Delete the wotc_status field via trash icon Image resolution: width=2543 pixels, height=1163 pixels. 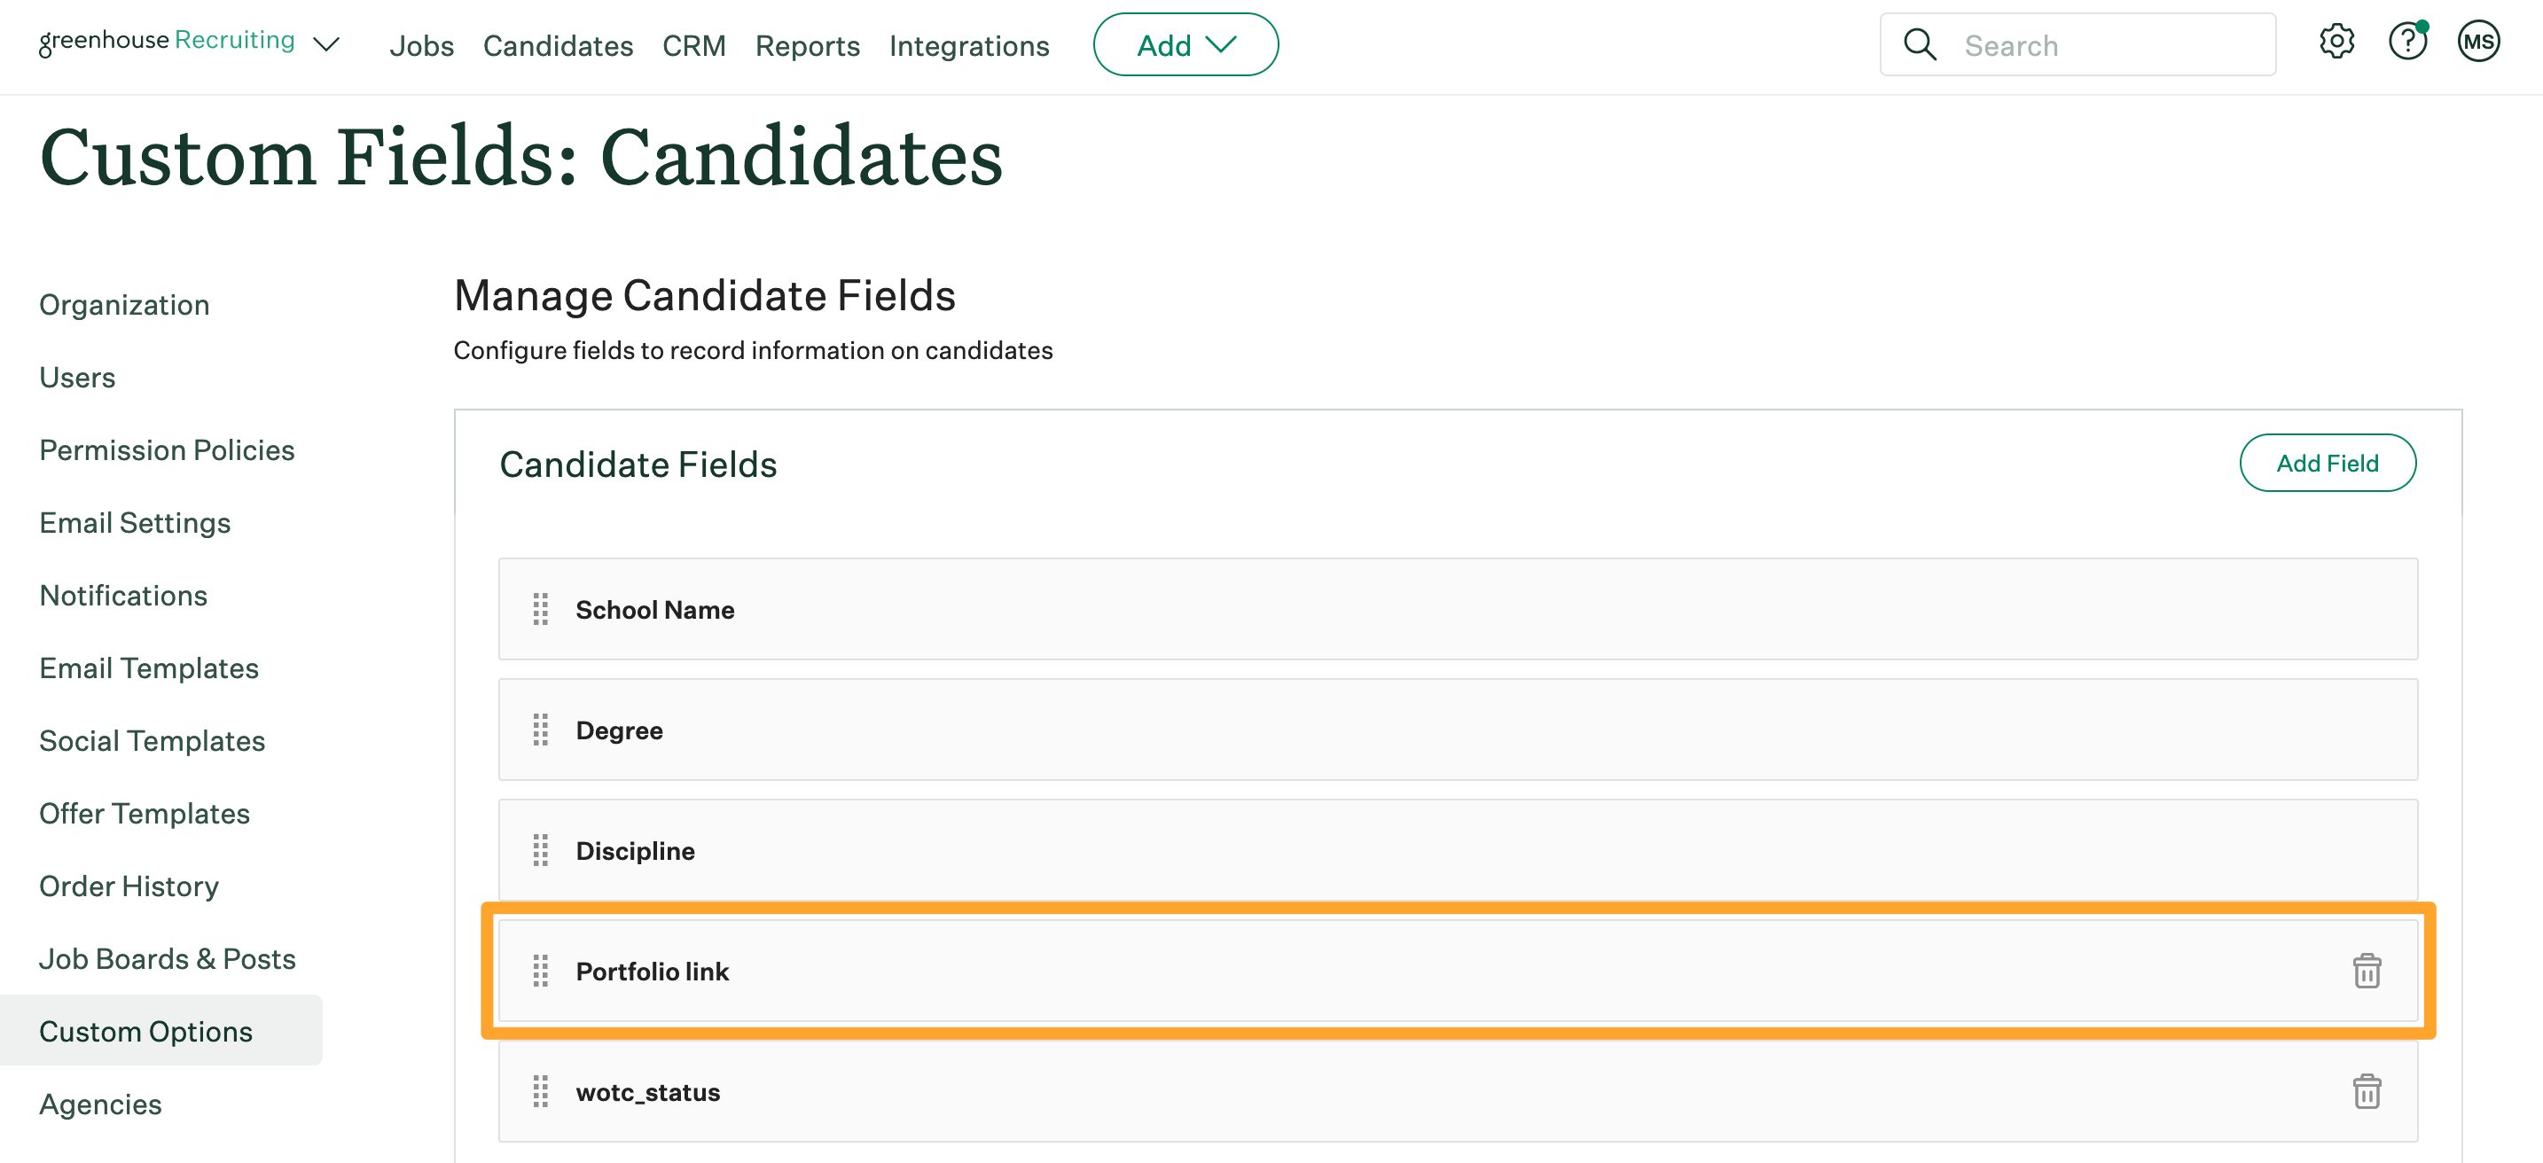(2367, 1092)
